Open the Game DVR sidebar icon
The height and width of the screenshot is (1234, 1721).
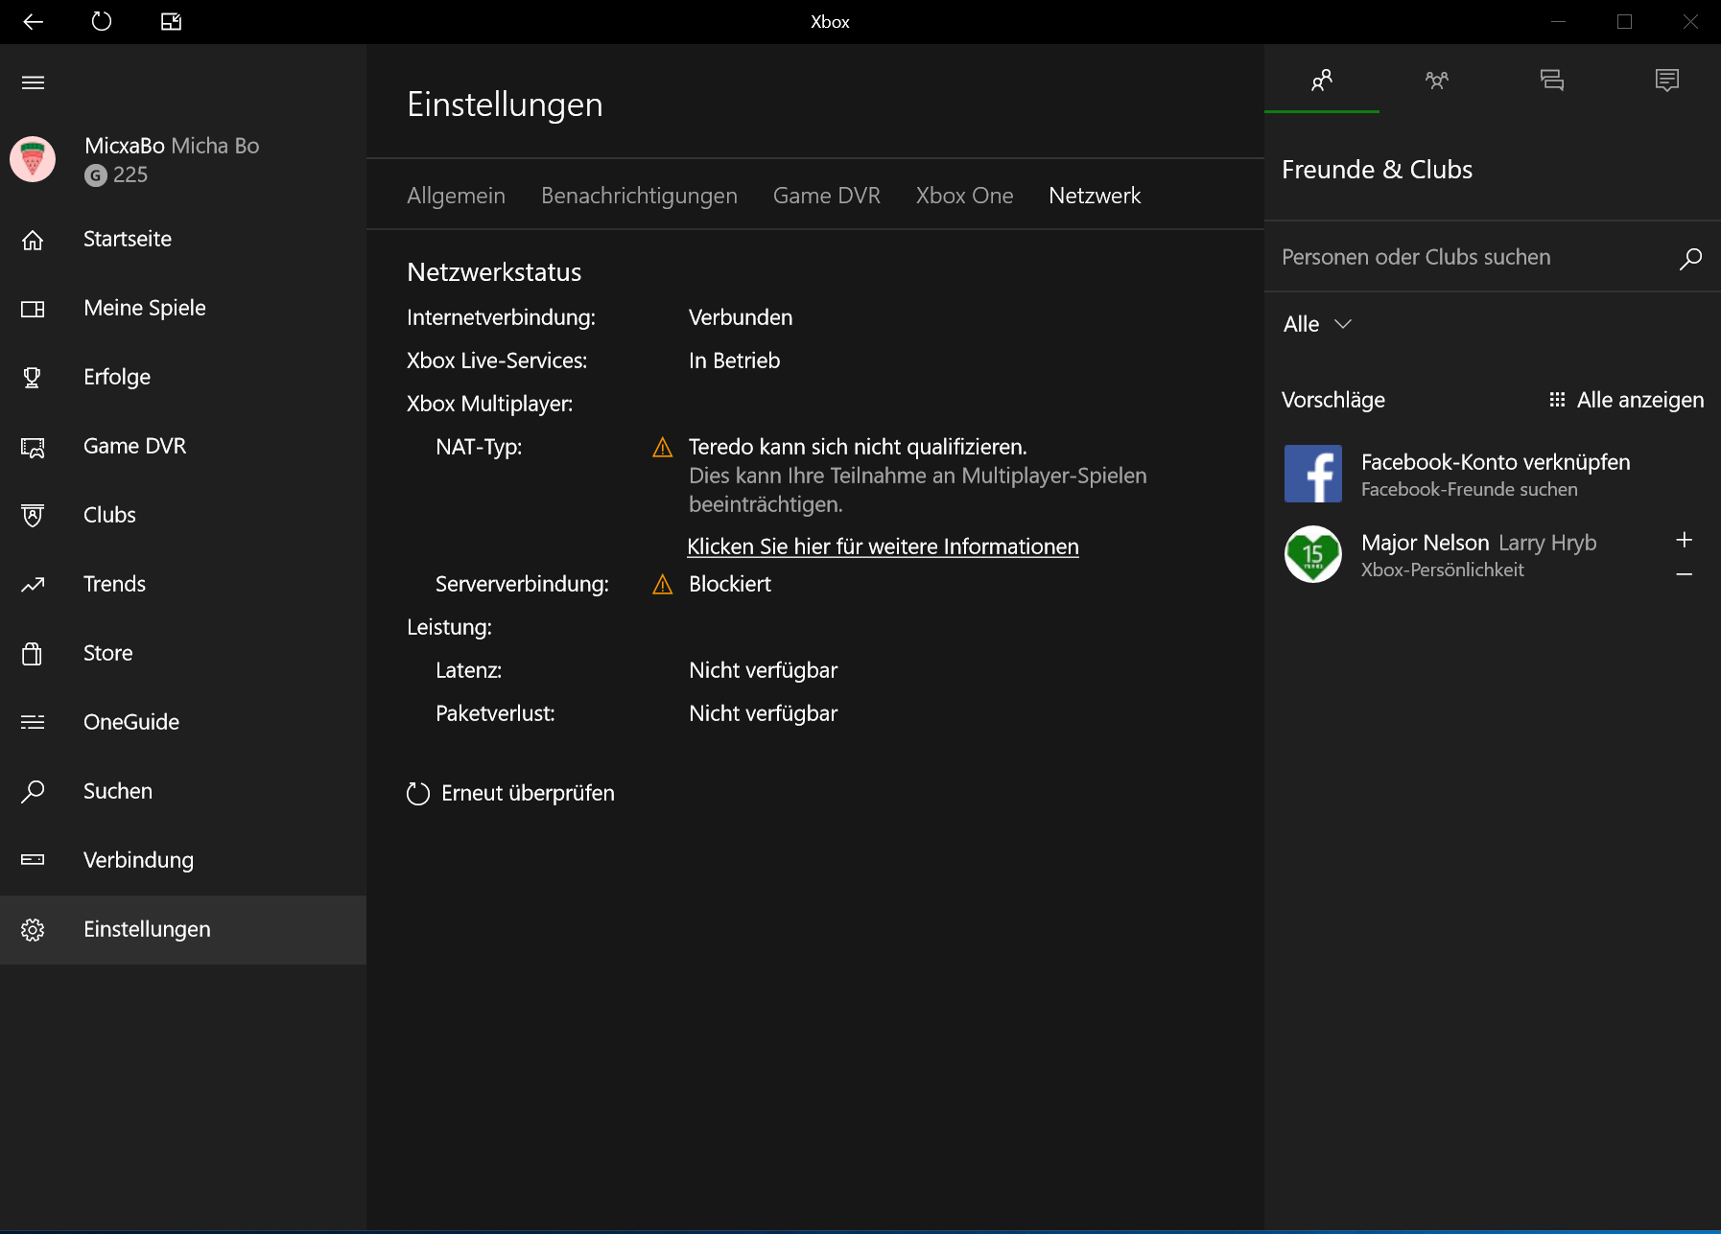33,447
